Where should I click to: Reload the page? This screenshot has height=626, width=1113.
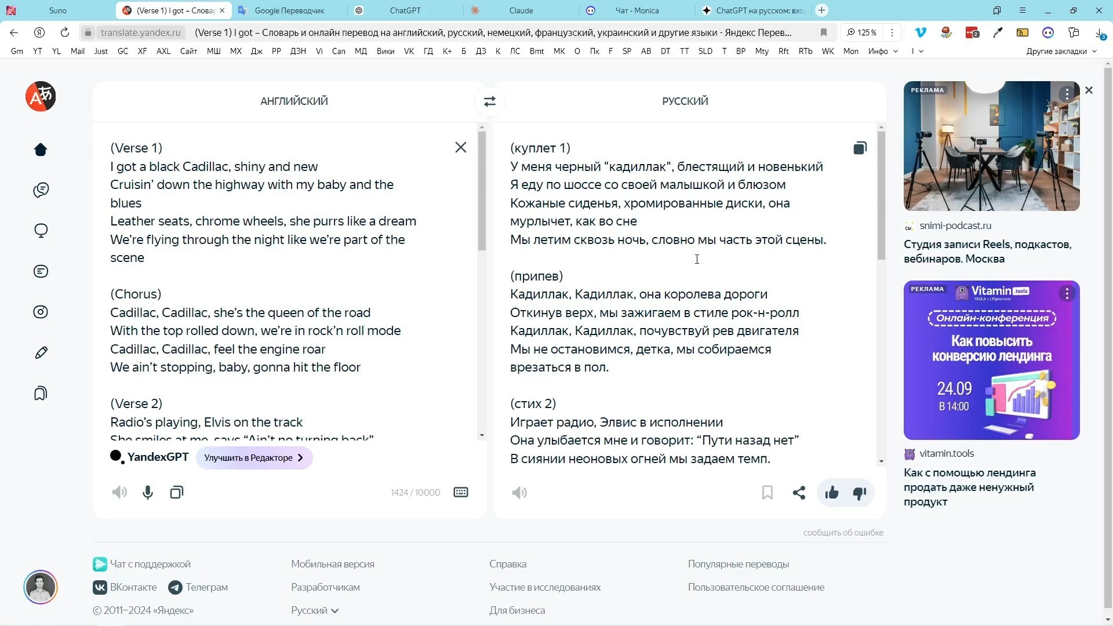tap(65, 32)
